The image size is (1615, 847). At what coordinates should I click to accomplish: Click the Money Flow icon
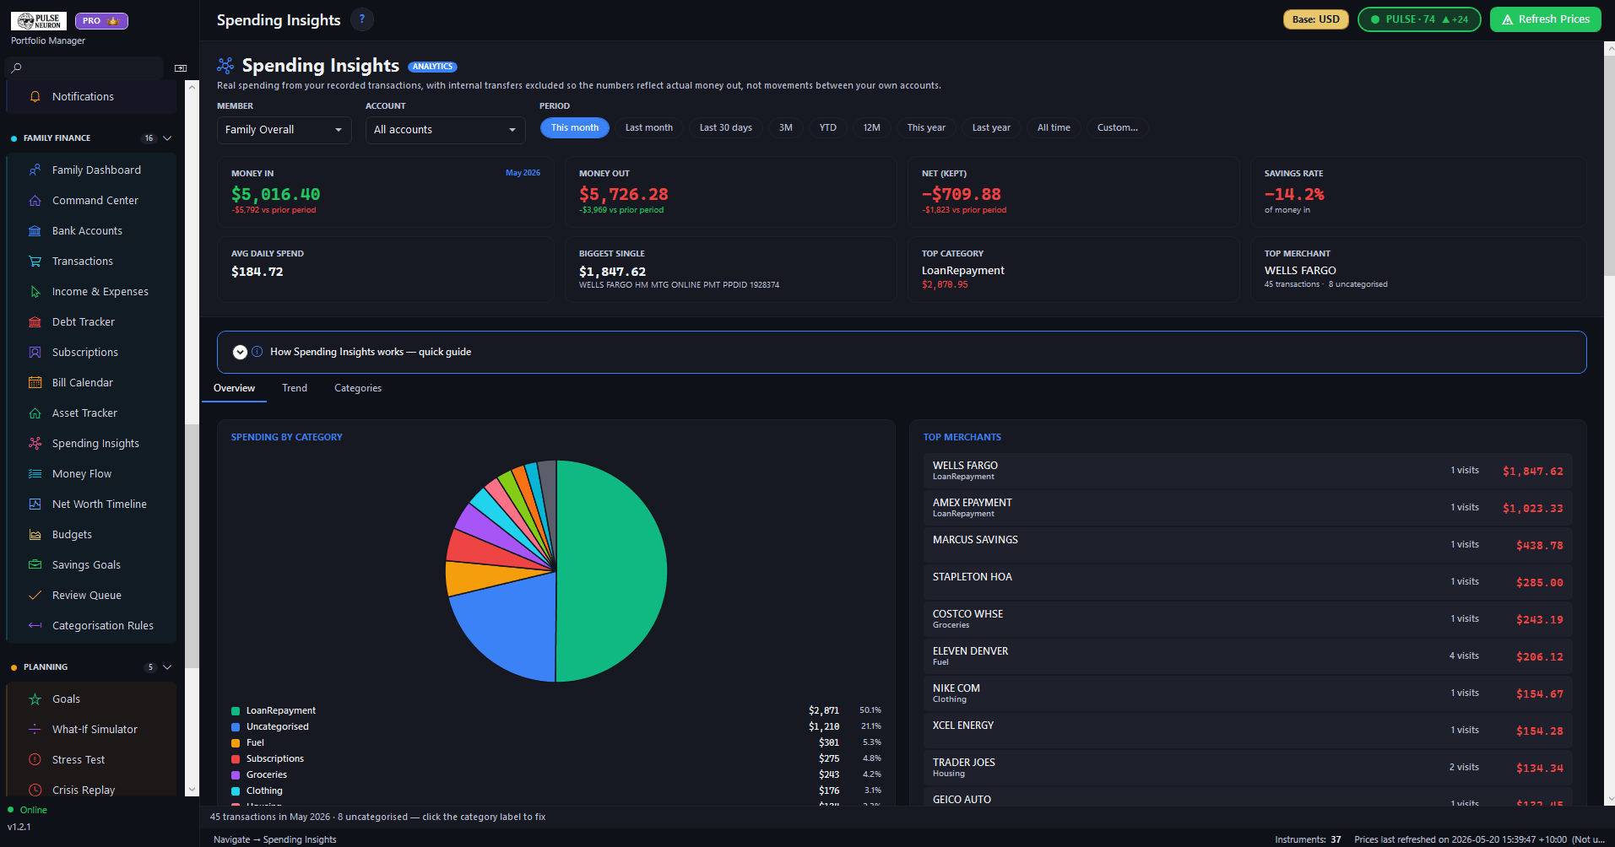point(35,473)
